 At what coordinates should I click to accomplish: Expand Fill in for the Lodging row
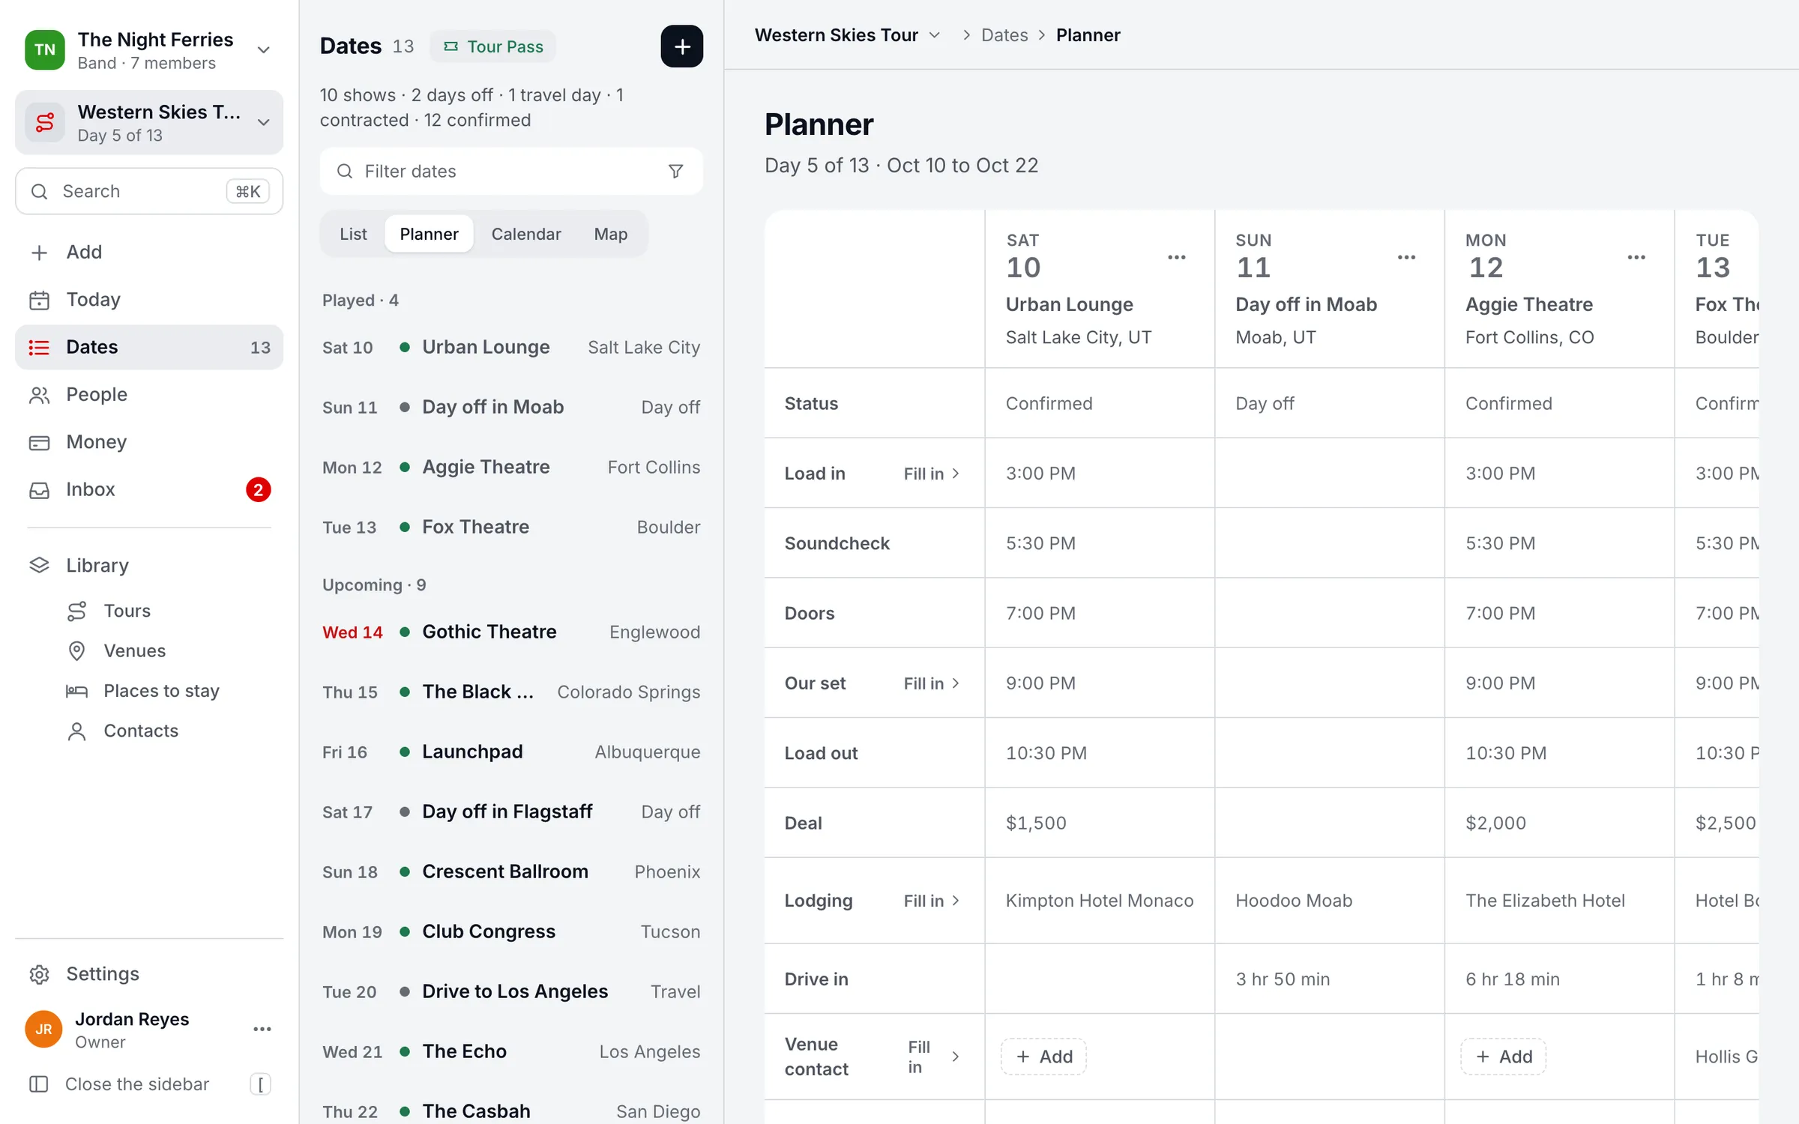click(x=932, y=901)
